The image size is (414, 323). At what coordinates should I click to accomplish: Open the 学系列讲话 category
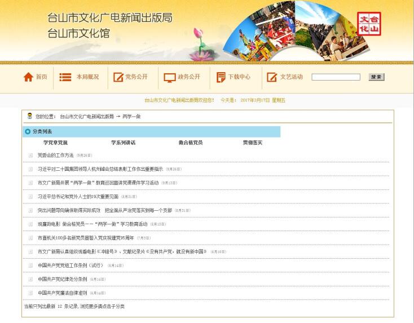[x=123, y=143]
